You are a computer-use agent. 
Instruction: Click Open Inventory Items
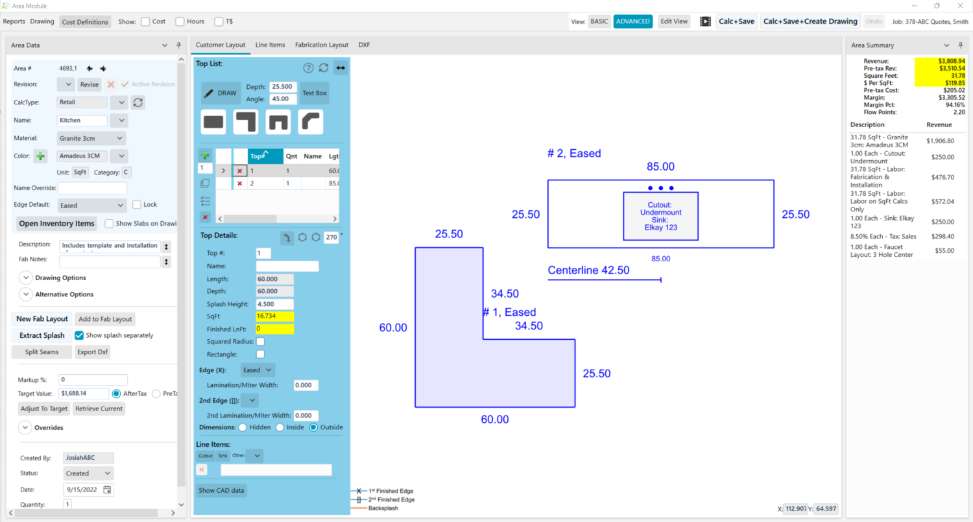(x=56, y=223)
